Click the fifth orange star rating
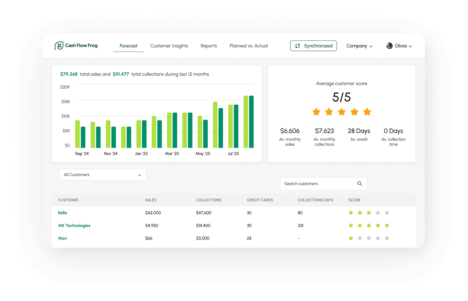This screenshot has height=301, width=468. coord(367,112)
